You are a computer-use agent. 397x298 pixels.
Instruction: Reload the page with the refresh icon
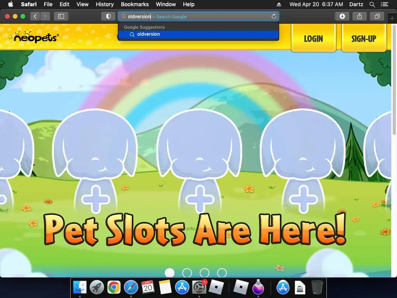274,16
